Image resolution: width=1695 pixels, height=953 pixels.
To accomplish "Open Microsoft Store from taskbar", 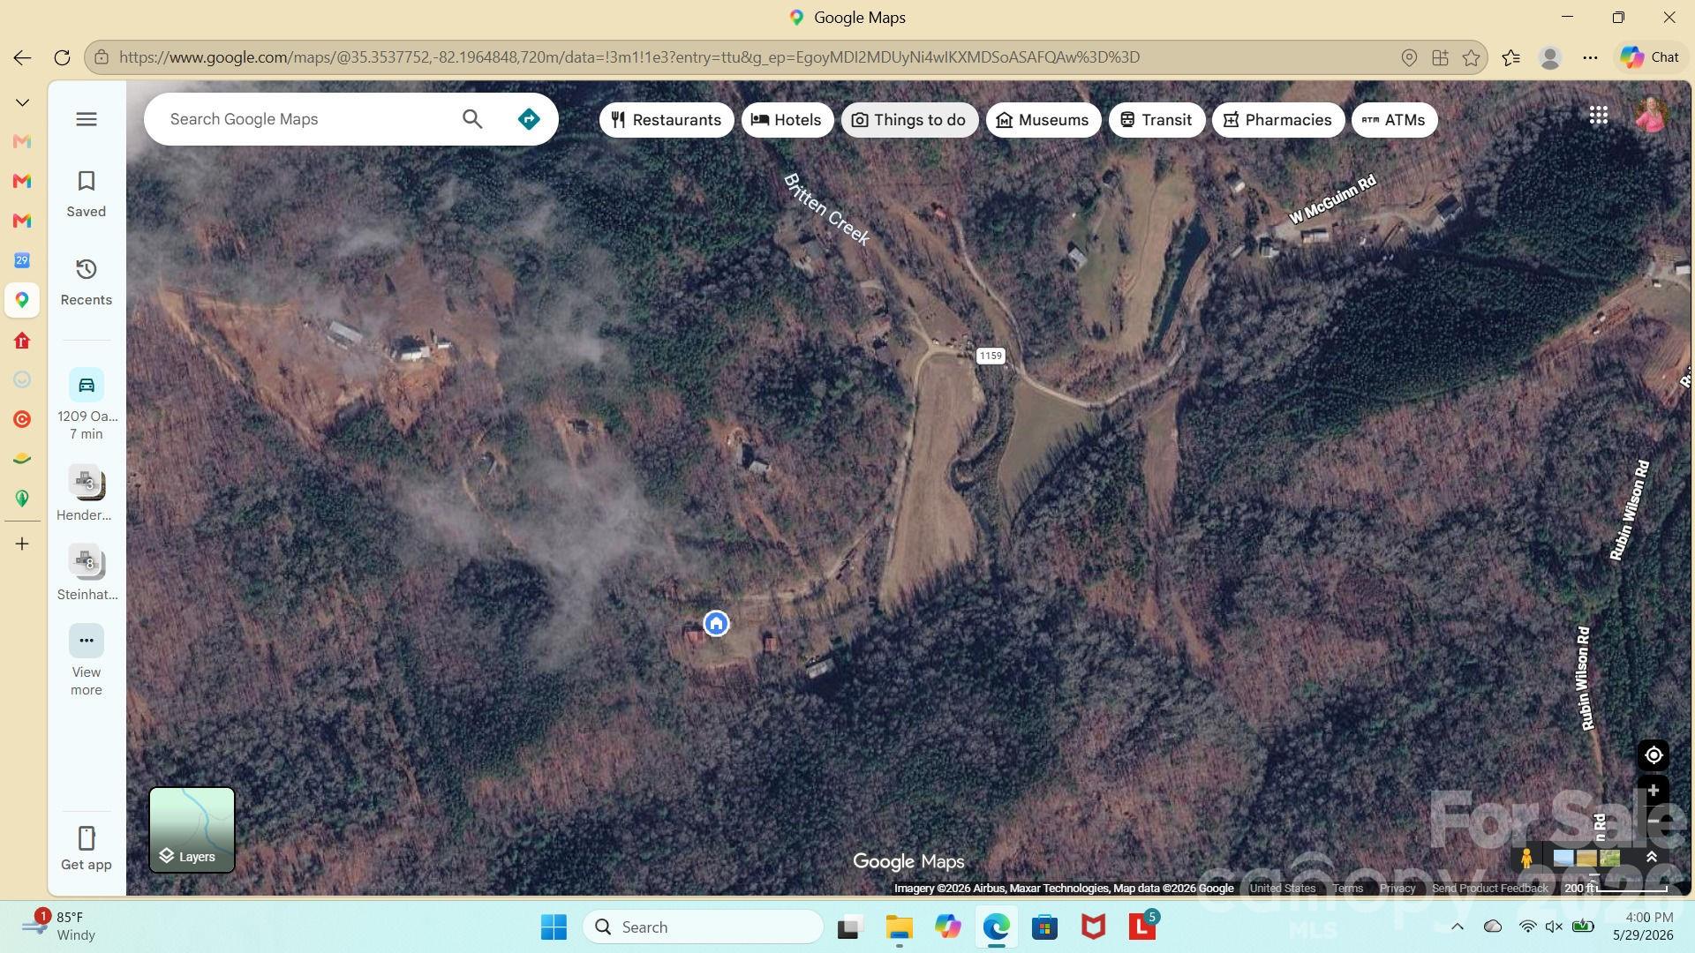I will click(x=1044, y=927).
